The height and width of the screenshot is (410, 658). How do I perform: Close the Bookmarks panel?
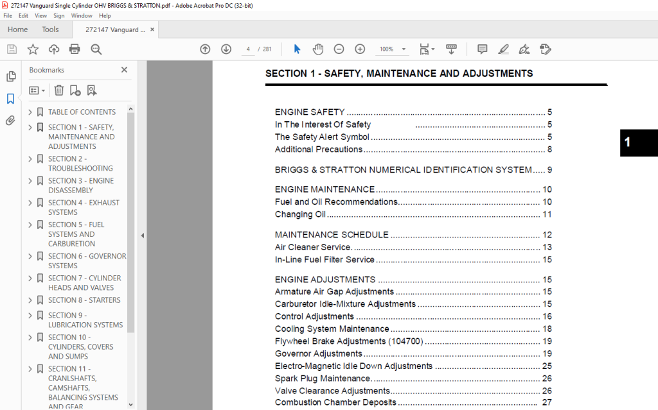124,69
